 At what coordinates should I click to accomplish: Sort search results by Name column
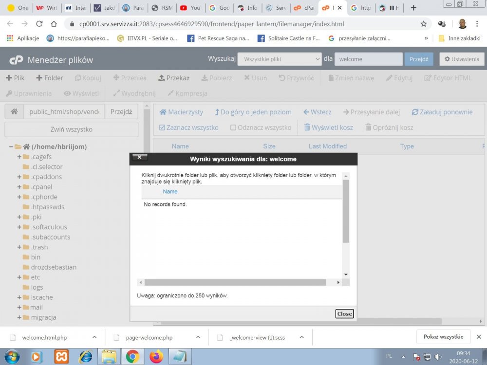(x=170, y=191)
